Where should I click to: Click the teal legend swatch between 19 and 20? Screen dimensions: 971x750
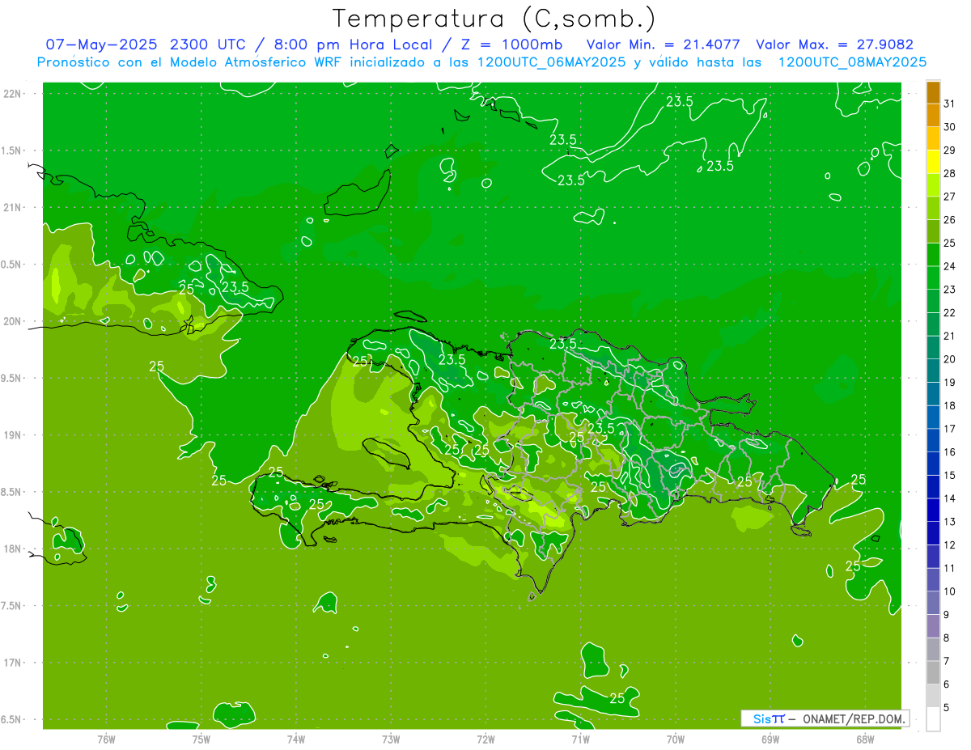[933, 370]
